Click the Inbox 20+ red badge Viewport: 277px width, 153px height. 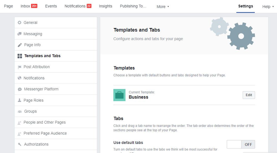(34, 6)
